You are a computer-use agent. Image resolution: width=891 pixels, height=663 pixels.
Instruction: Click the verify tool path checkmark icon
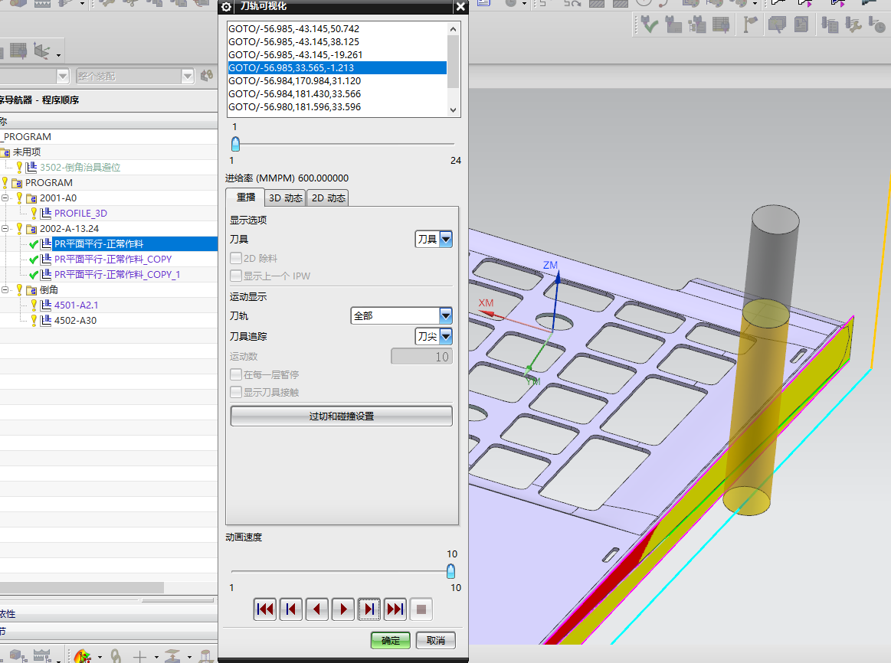point(650,26)
